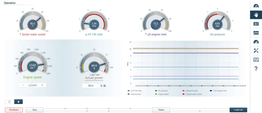Decrease engine speed with minus button
This screenshot has width=262, height=113.
click(23, 85)
